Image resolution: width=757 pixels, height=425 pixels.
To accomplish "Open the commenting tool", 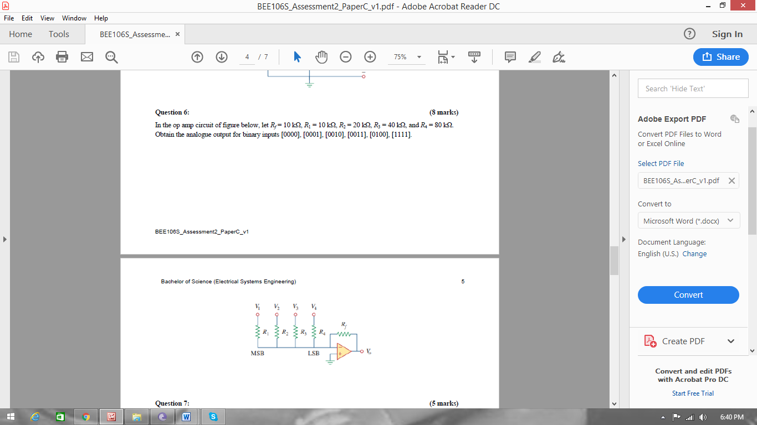I will (509, 56).
